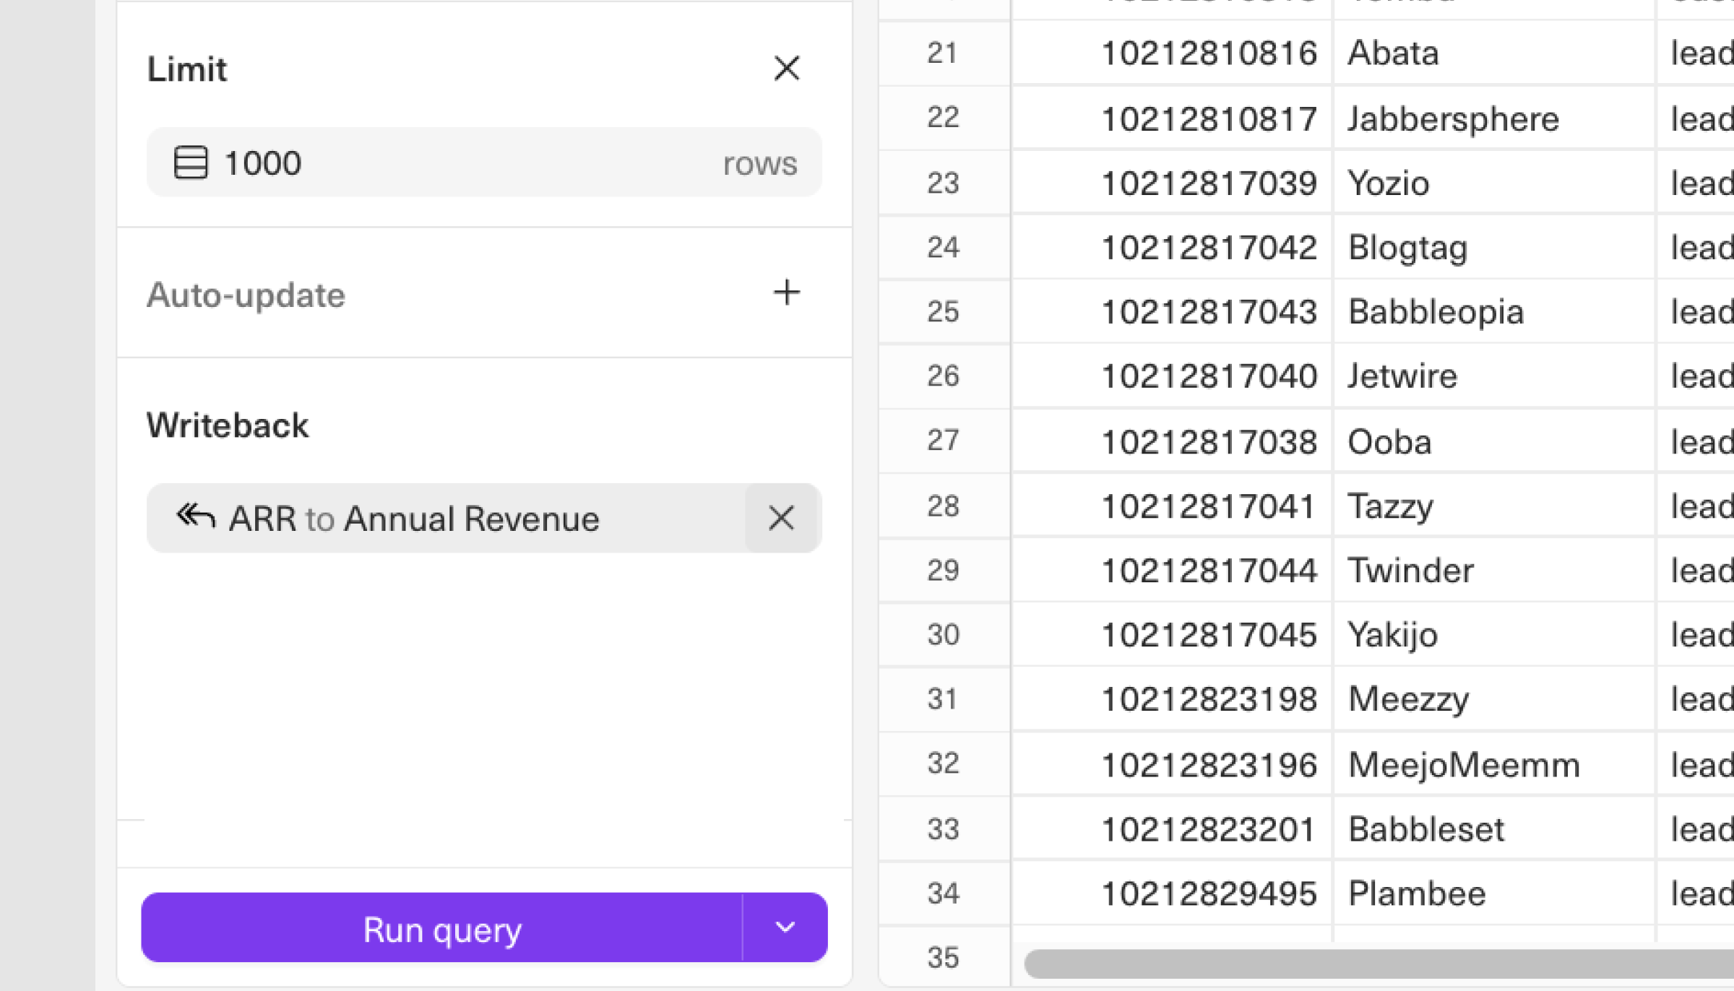Select cell with ID 10212817039
This screenshot has height=991, width=1734.
click(1208, 183)
